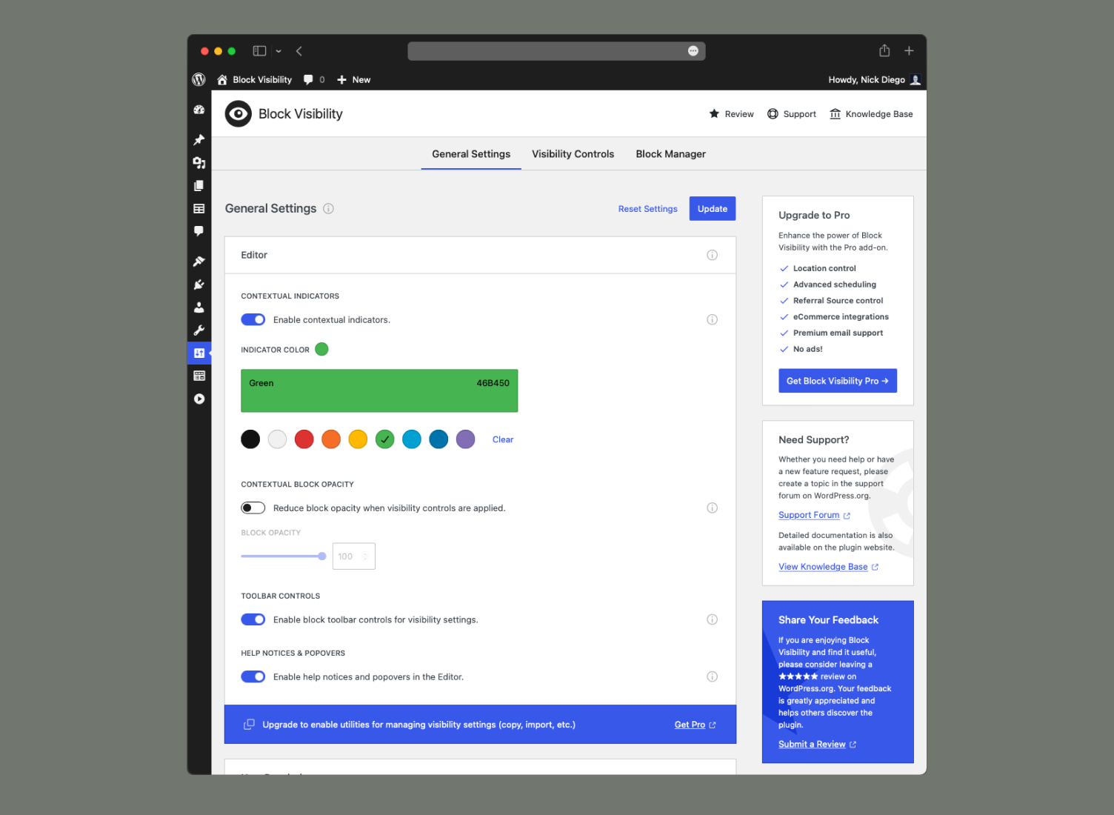Toggle Enable contextual indicators switch

pos(253,319)
